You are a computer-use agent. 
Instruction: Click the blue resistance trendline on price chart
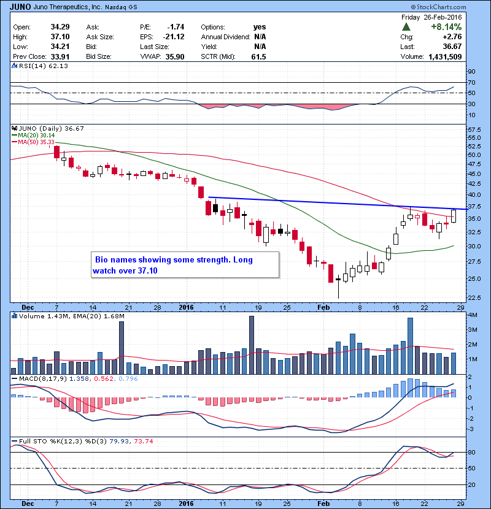click(338, 203)
